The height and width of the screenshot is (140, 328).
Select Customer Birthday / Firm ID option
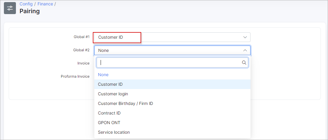[172, 103]
